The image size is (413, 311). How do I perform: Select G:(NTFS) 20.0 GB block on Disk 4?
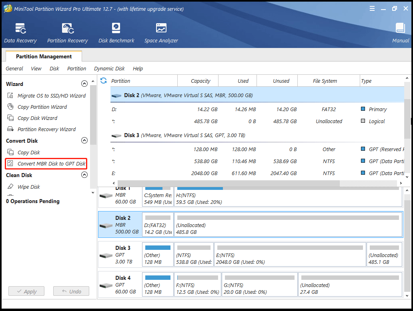[x=260, y=285]
